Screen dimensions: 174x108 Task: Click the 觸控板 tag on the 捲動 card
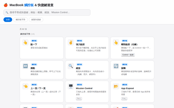pos(34,65)
